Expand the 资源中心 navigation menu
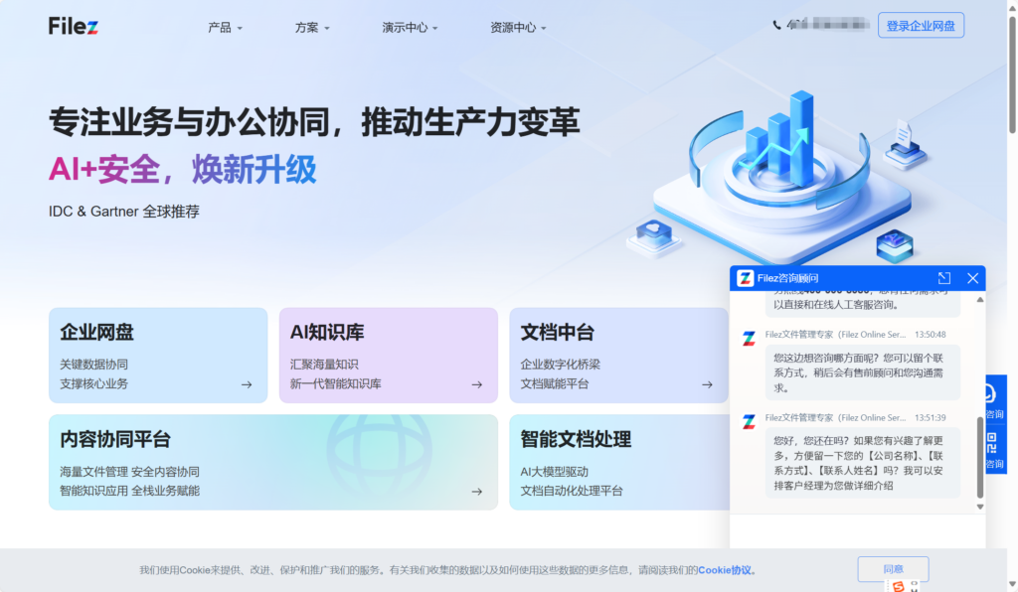1018x592 pixels. coord(518,28)
